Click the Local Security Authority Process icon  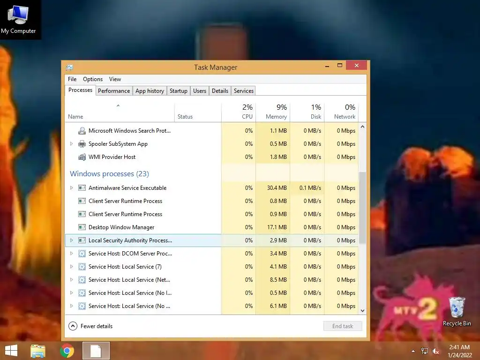pyautogui.click(x=82, y=240)
